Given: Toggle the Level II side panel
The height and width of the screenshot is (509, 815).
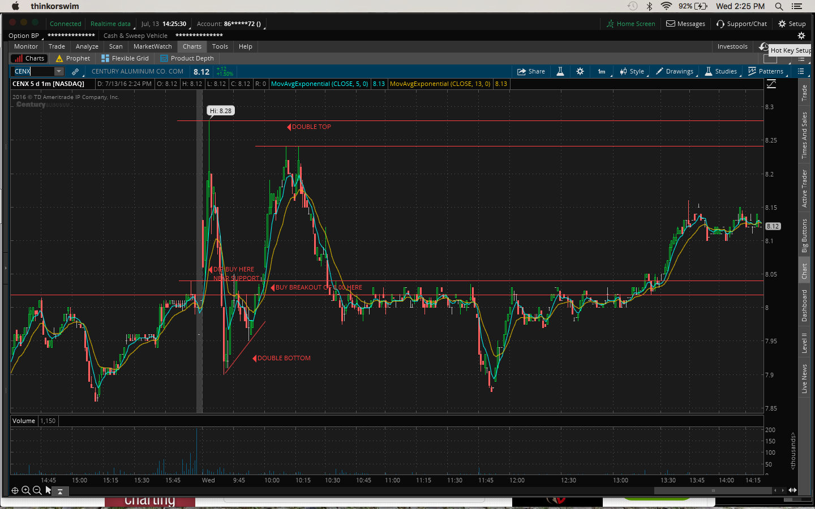Looking at the screenshot, I should [804, 343].
